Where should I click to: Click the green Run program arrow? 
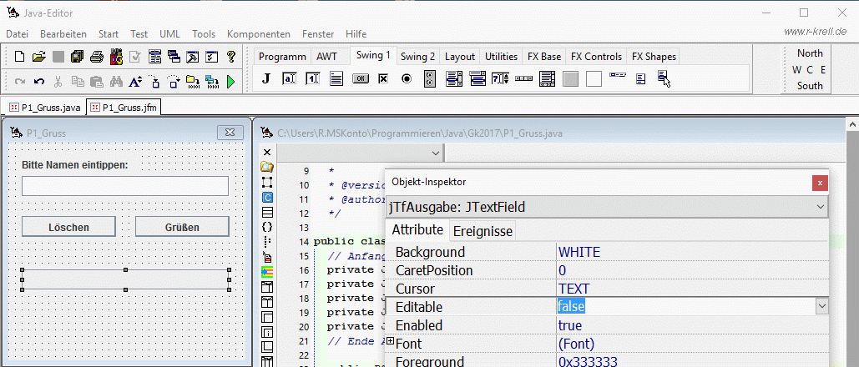[x=230, y=82]
